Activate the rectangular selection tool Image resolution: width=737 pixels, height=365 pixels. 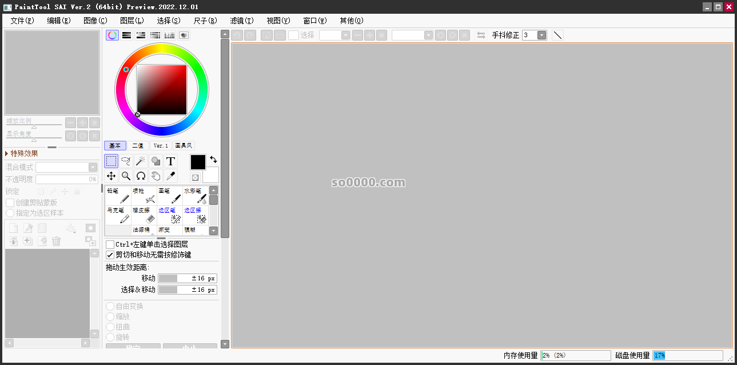(x=111, y=161)
